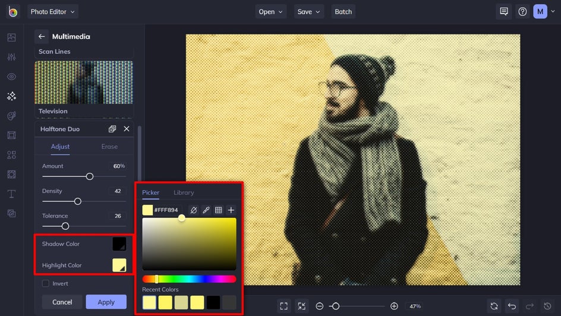Open the Edit adjustments sliders icon
Screen dimensions: 561x316
coord(11,57)
